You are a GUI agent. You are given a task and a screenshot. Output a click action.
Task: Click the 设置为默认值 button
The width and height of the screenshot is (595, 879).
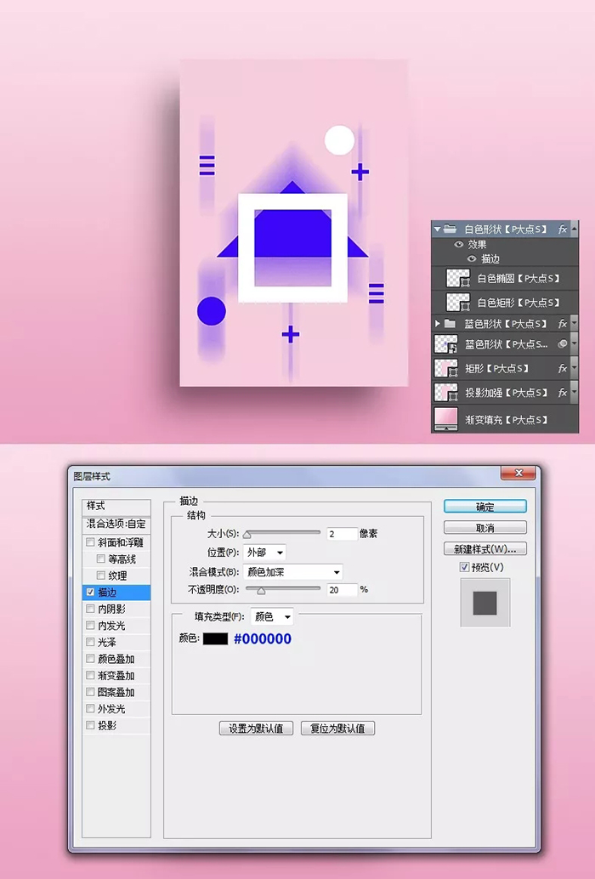pyautogui.click(x=256, y=729)
